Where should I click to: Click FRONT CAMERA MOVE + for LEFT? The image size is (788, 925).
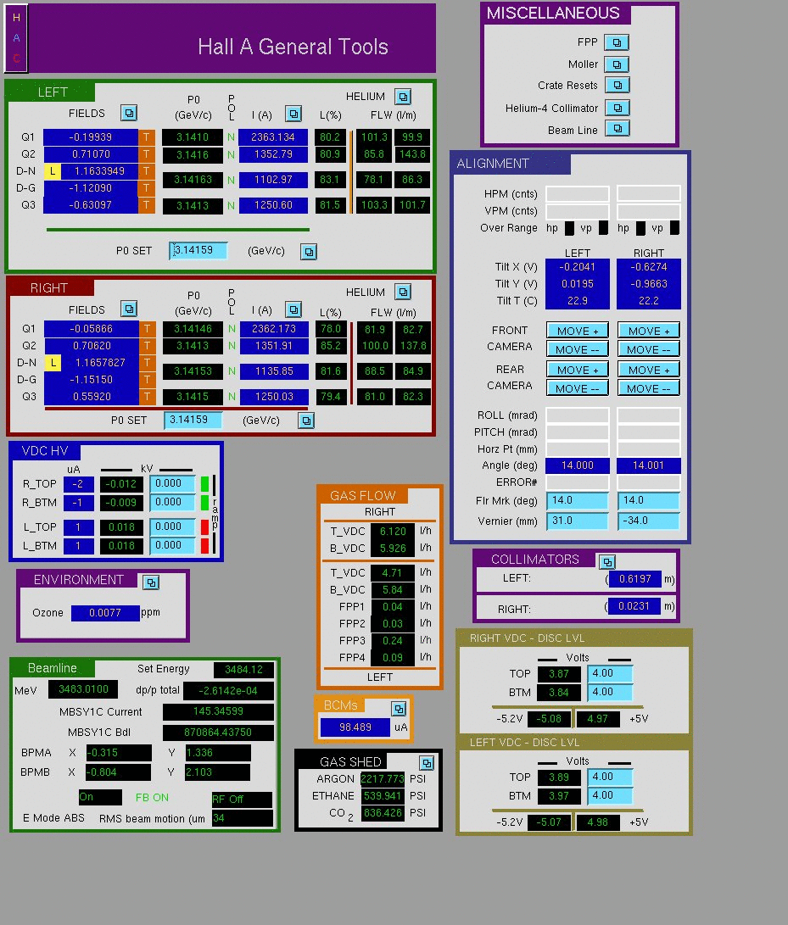578,331
